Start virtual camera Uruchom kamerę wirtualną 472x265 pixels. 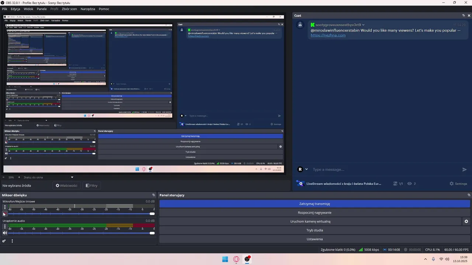[310, 222]
